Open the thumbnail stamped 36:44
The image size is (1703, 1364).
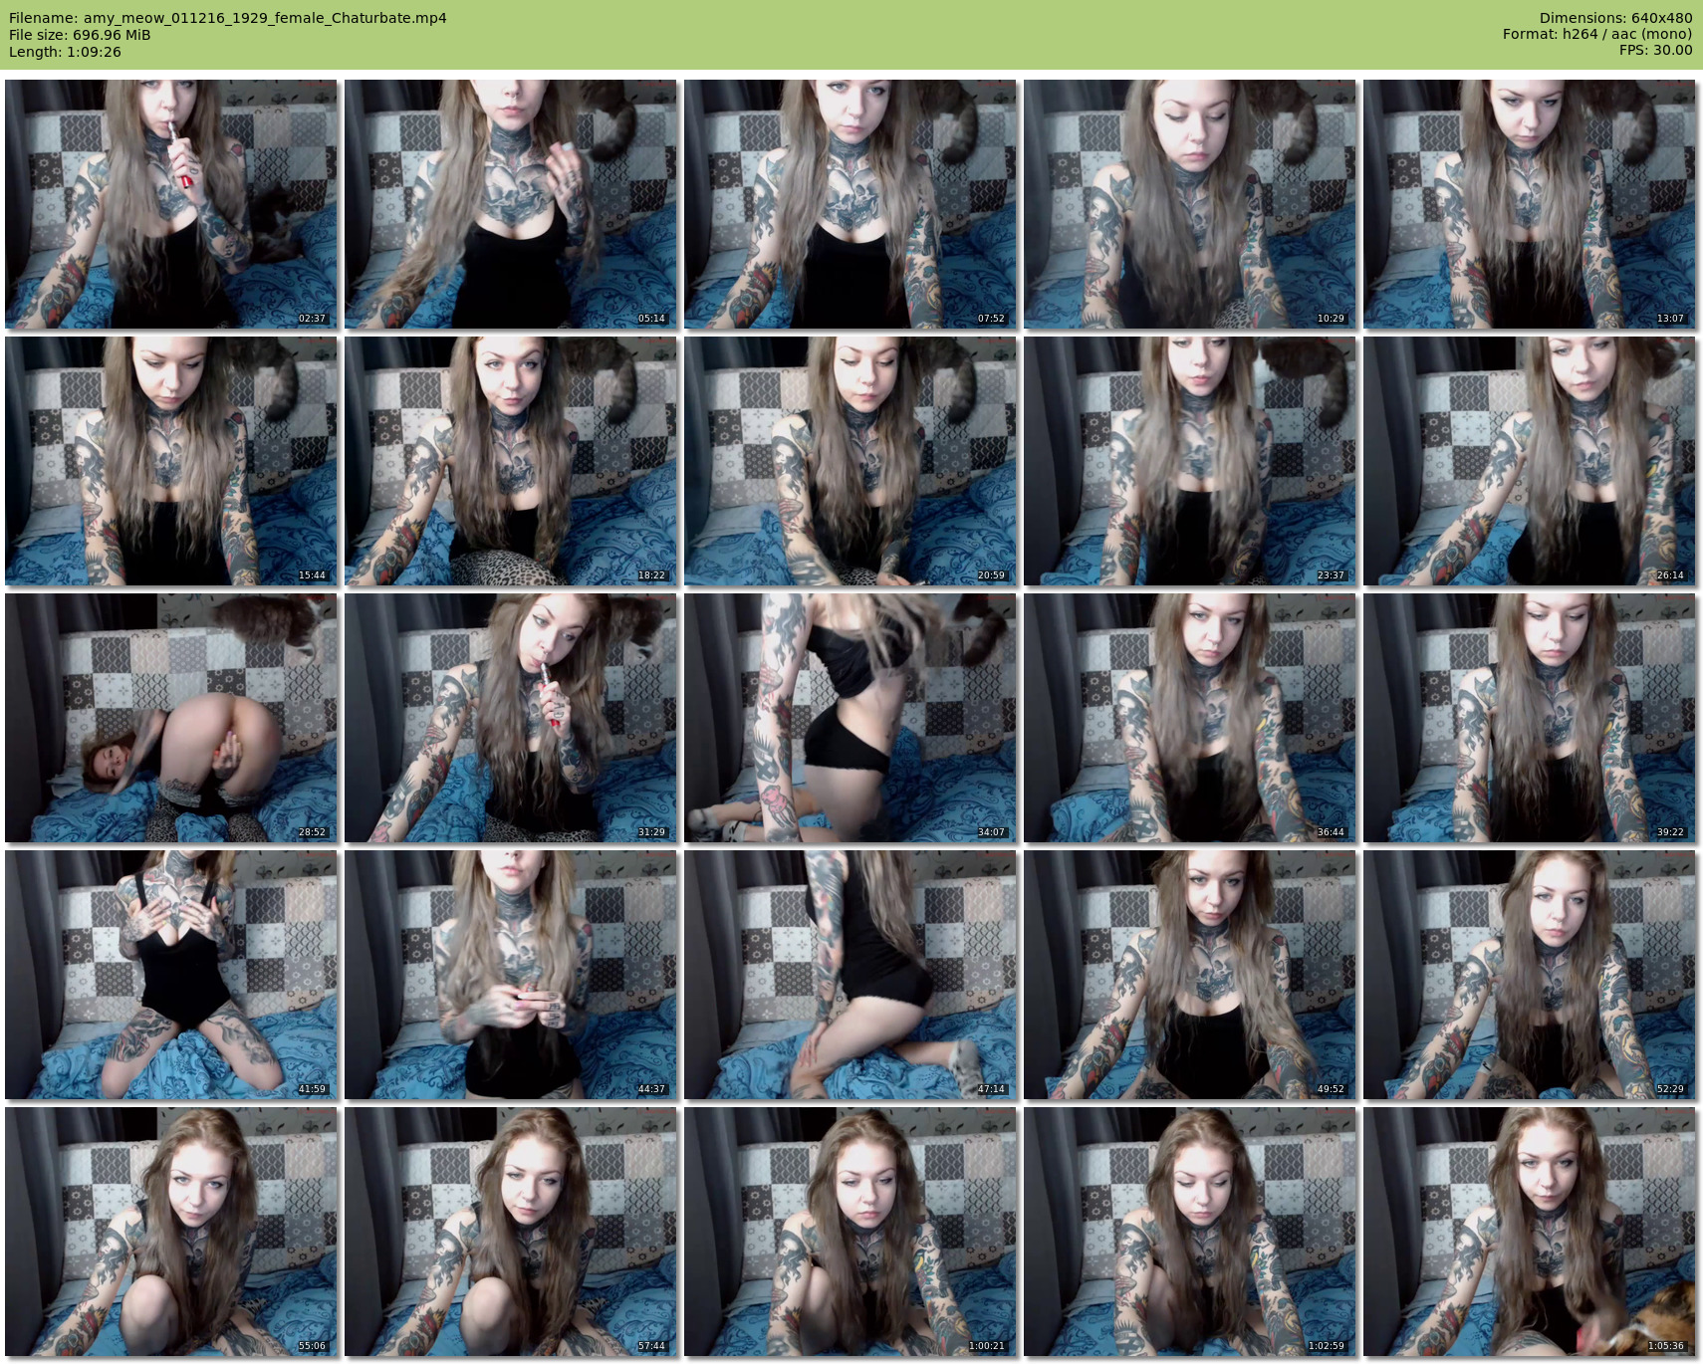[1190, 718]
